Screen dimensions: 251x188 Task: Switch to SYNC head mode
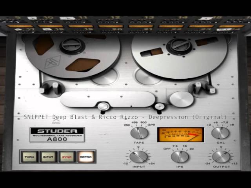67,157
